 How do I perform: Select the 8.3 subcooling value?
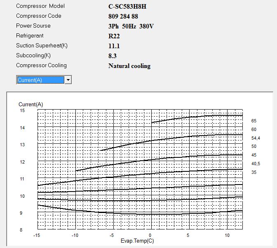pos(113,56)
